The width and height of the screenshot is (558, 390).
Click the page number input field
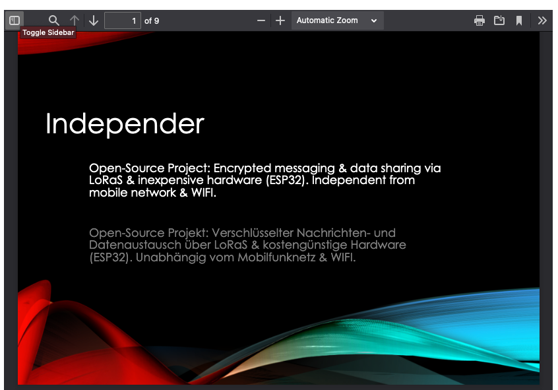click(123, 20)
